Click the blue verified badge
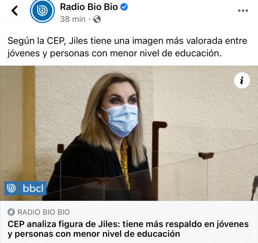 [124, 7]
